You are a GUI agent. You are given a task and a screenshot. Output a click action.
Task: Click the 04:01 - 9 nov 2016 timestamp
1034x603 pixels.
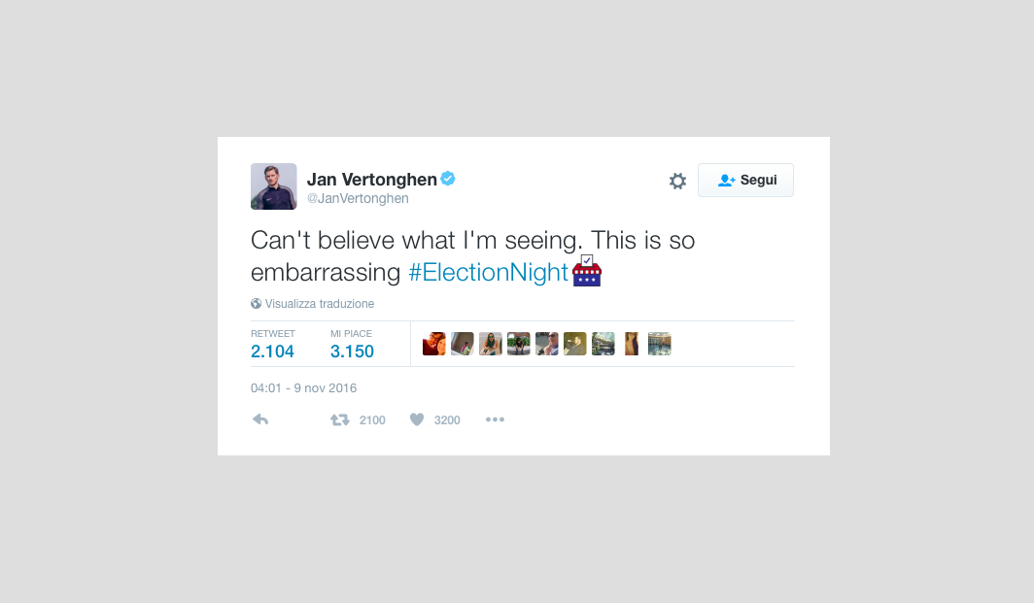click(x=303, y=388)
